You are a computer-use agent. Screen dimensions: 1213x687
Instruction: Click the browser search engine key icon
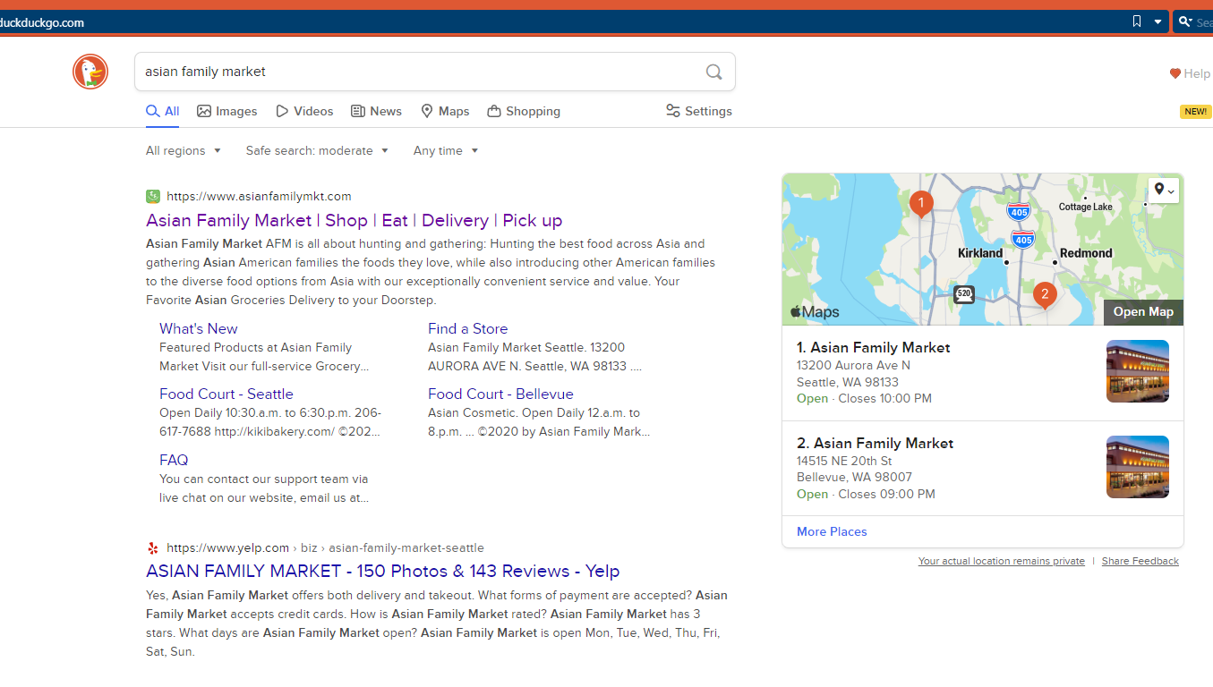(x=1184, y=21)
